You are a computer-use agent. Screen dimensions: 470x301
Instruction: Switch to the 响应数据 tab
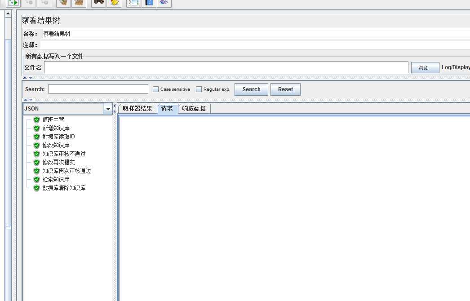pos(194,109)
